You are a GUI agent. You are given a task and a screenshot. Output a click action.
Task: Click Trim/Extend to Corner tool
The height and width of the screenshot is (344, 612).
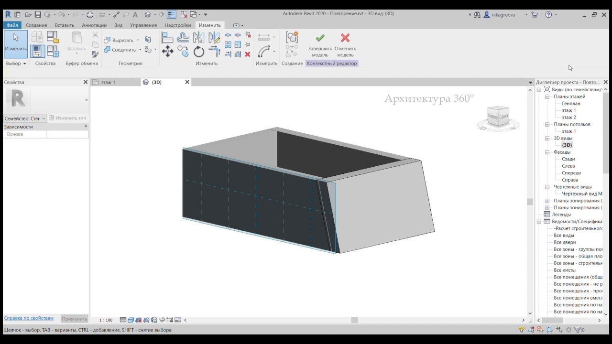(214, 52)
